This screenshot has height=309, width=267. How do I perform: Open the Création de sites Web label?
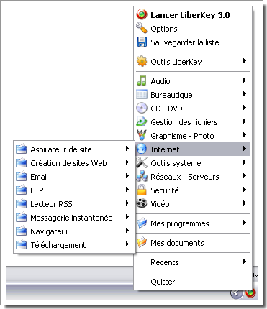pos(68,163)
